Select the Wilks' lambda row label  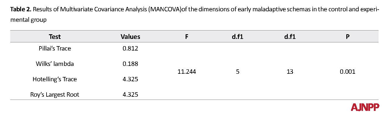(x=55, y=64)
